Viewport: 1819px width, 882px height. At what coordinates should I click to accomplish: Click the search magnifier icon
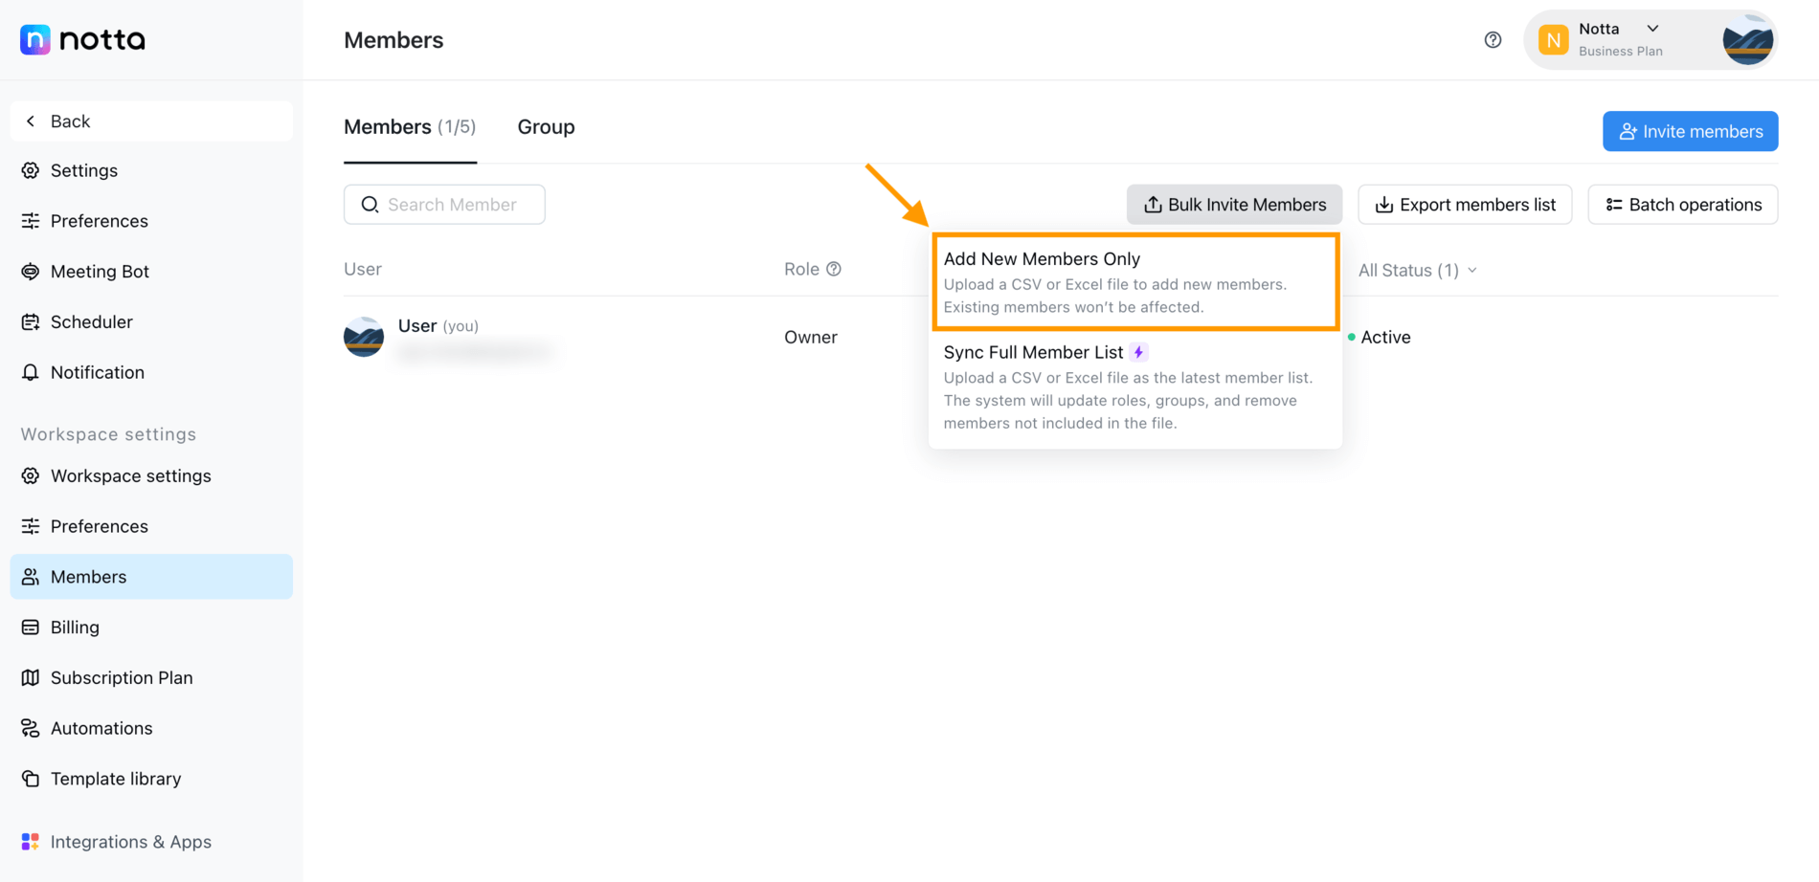pos(370,205)
